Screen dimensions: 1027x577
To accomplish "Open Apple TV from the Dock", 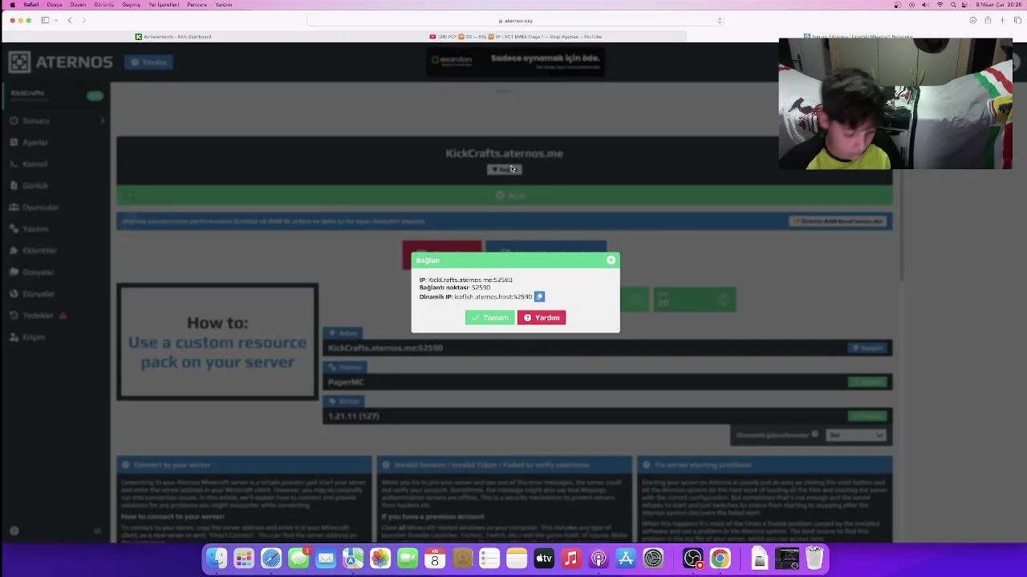I will [x=544, y=558].
